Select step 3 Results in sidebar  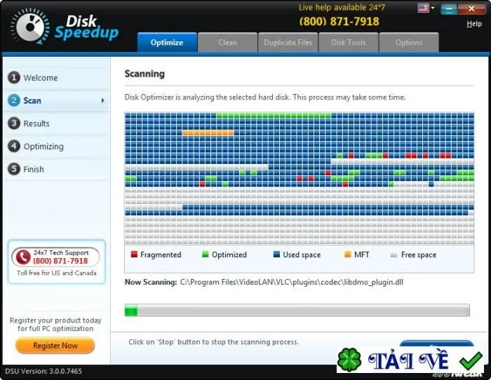tap(56, 123)
